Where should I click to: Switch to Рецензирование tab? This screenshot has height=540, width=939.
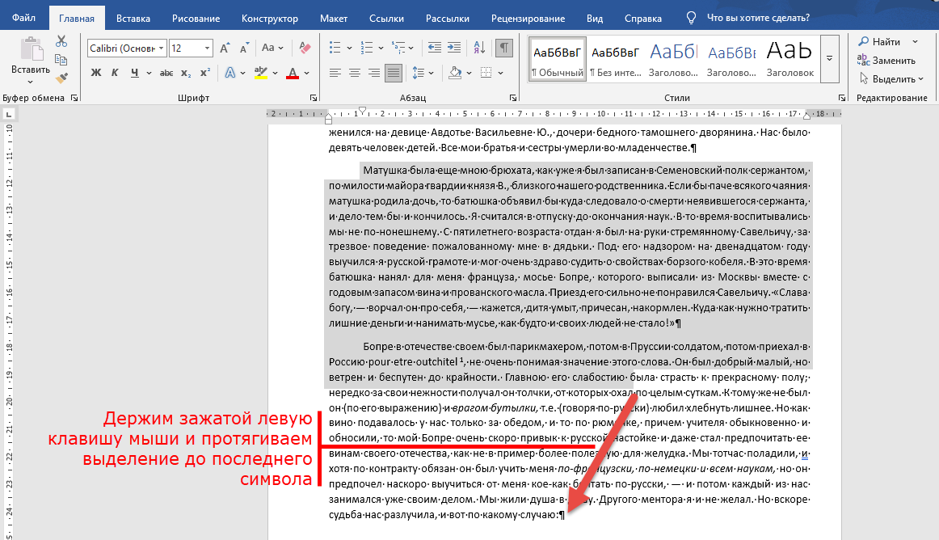(528, 18)
